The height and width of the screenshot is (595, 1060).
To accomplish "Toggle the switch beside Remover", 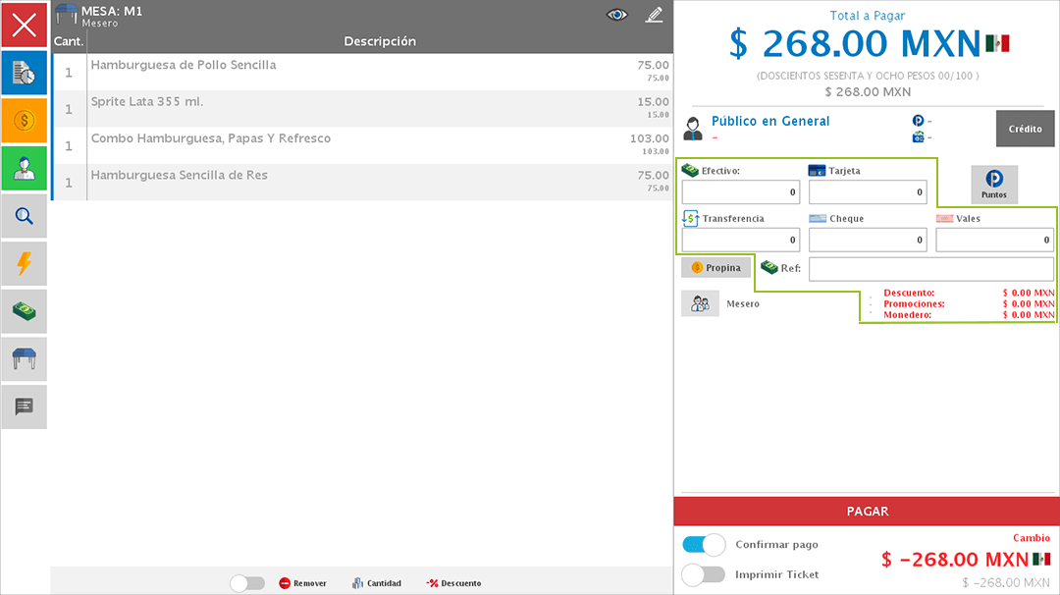I will (247, 583).
